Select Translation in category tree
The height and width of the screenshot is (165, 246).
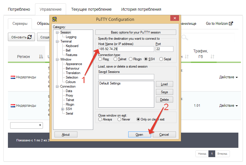point(73,73)
